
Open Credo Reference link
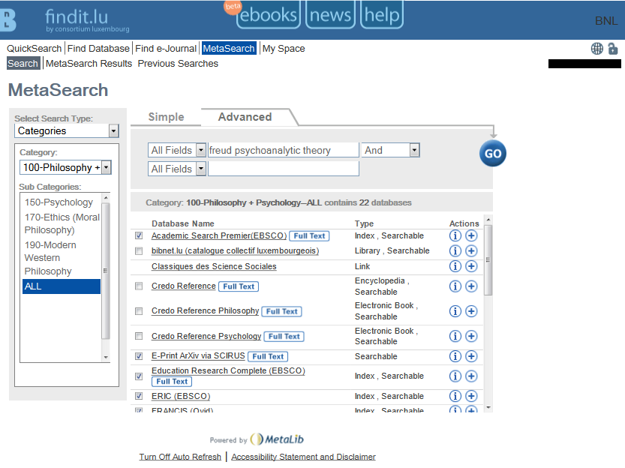183,286
